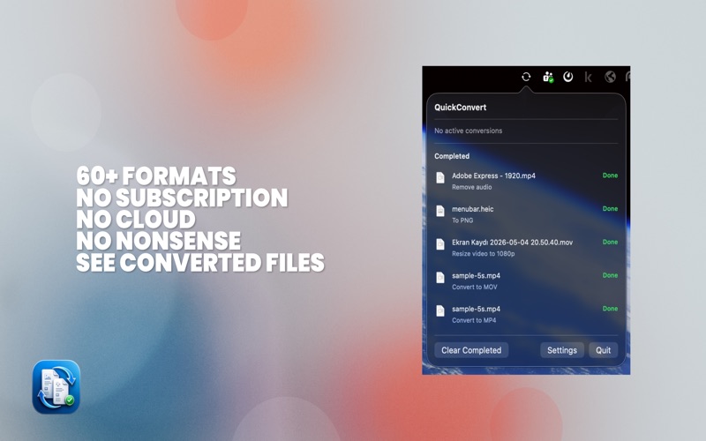Open QuickConvert Settings
The image size is (706, 441).
(x=562, y=350)
